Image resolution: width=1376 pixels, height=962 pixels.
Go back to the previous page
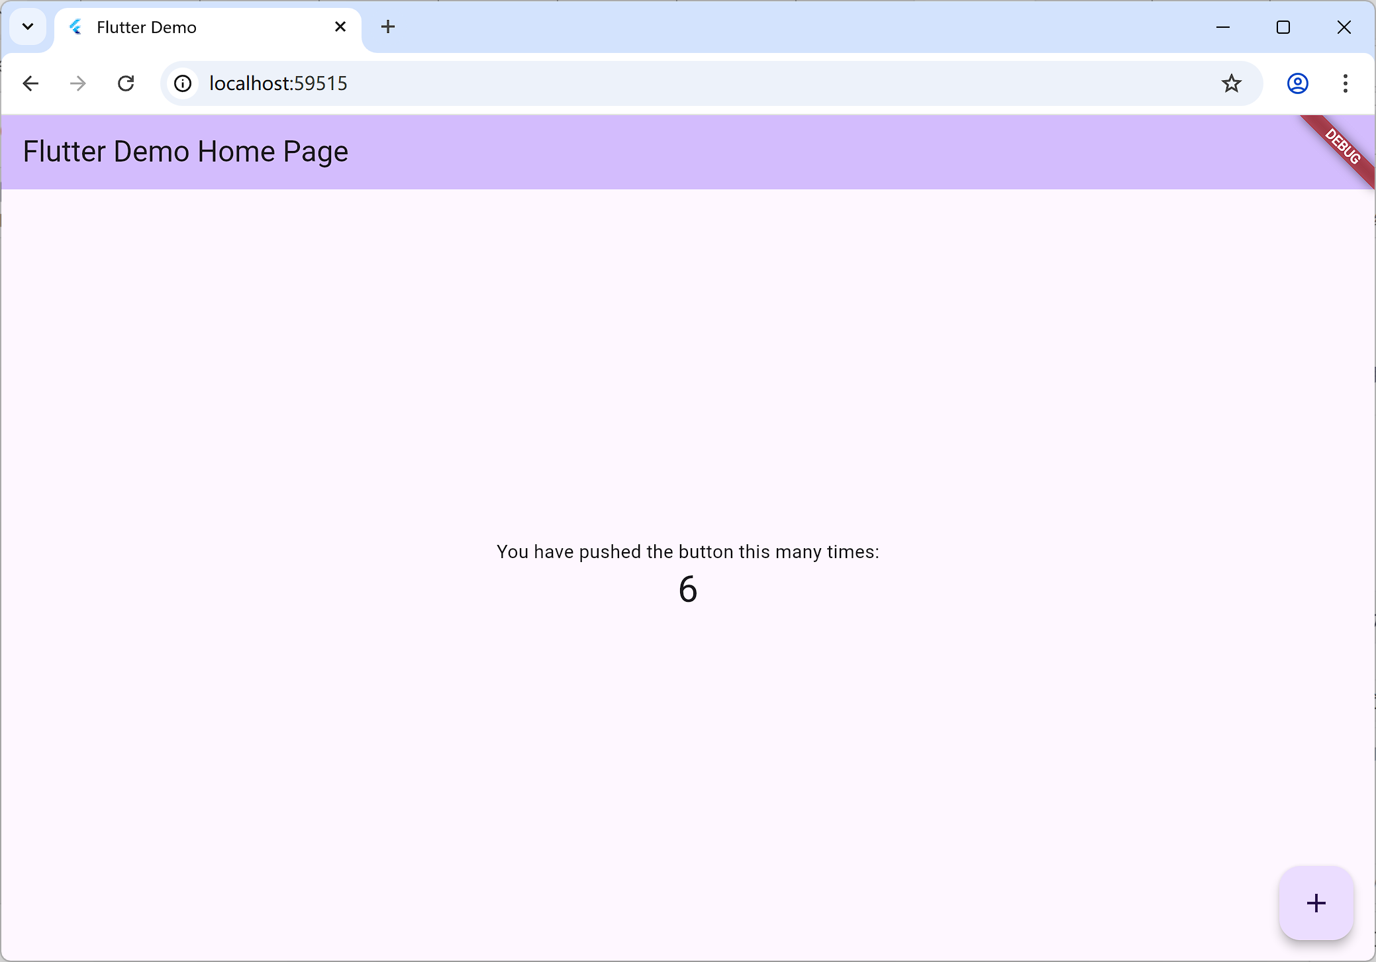click(x=30, y=83)
